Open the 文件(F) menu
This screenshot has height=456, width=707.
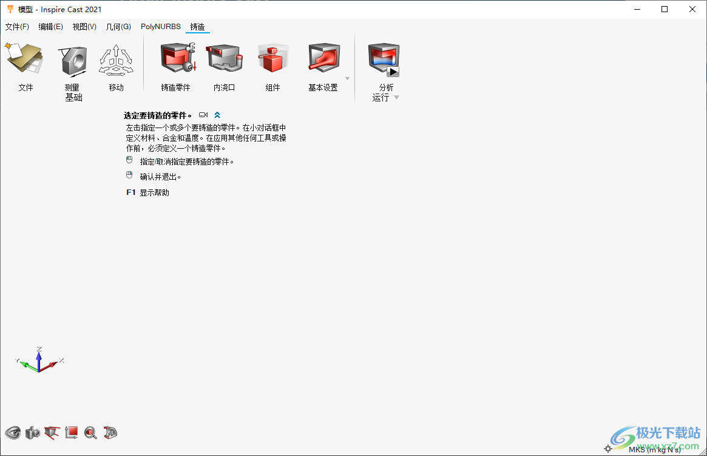point(17,27)
